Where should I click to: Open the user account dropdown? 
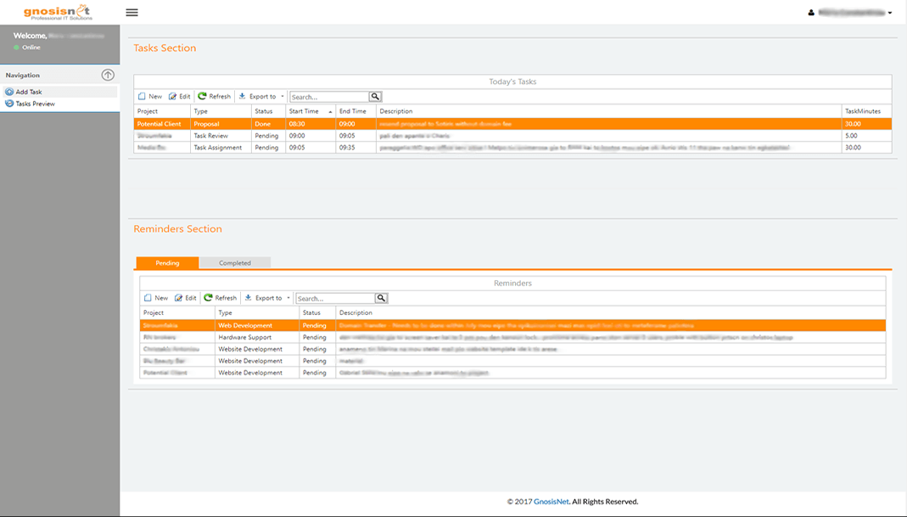click(851, 13)
